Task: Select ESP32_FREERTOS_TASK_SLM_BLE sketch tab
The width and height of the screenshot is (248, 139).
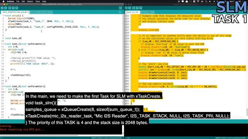Action: (15, 12)
